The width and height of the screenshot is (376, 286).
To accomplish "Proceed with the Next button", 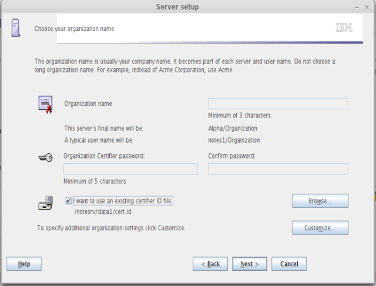I will (250, 264).
